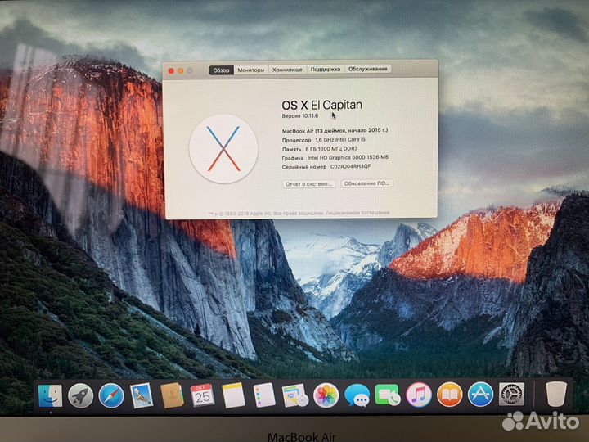589x442 pixels.
Task: Click the OS X El Capitan title
Action: (322, 105)
